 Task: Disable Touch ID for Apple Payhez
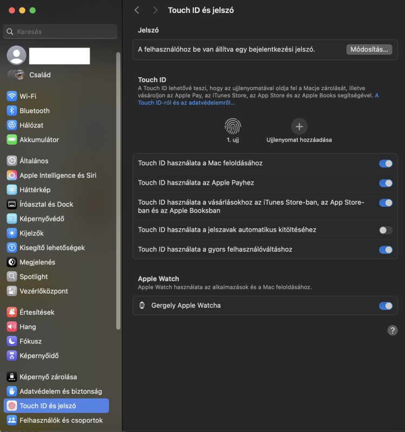[x=386, y=183]
